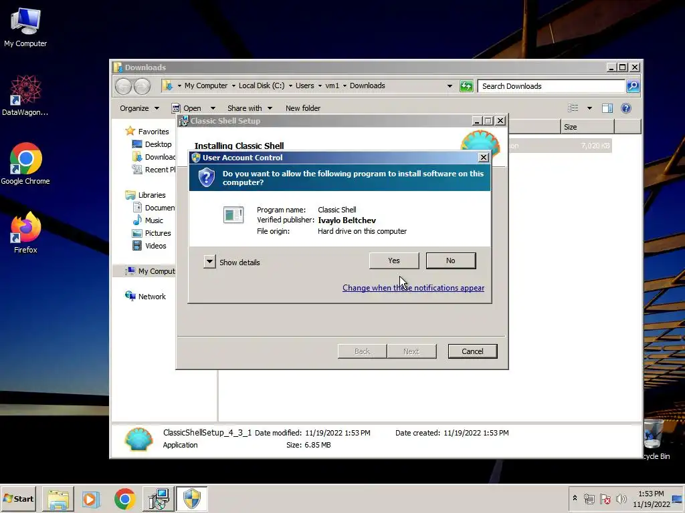Open the Pictures library
The width and height of the screenshot is (685, 513).
152,233
